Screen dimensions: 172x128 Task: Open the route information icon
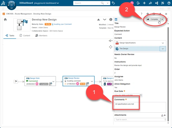(x=111, y=19)
